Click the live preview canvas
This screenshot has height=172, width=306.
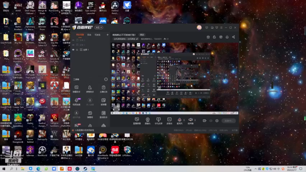point(174,78)
